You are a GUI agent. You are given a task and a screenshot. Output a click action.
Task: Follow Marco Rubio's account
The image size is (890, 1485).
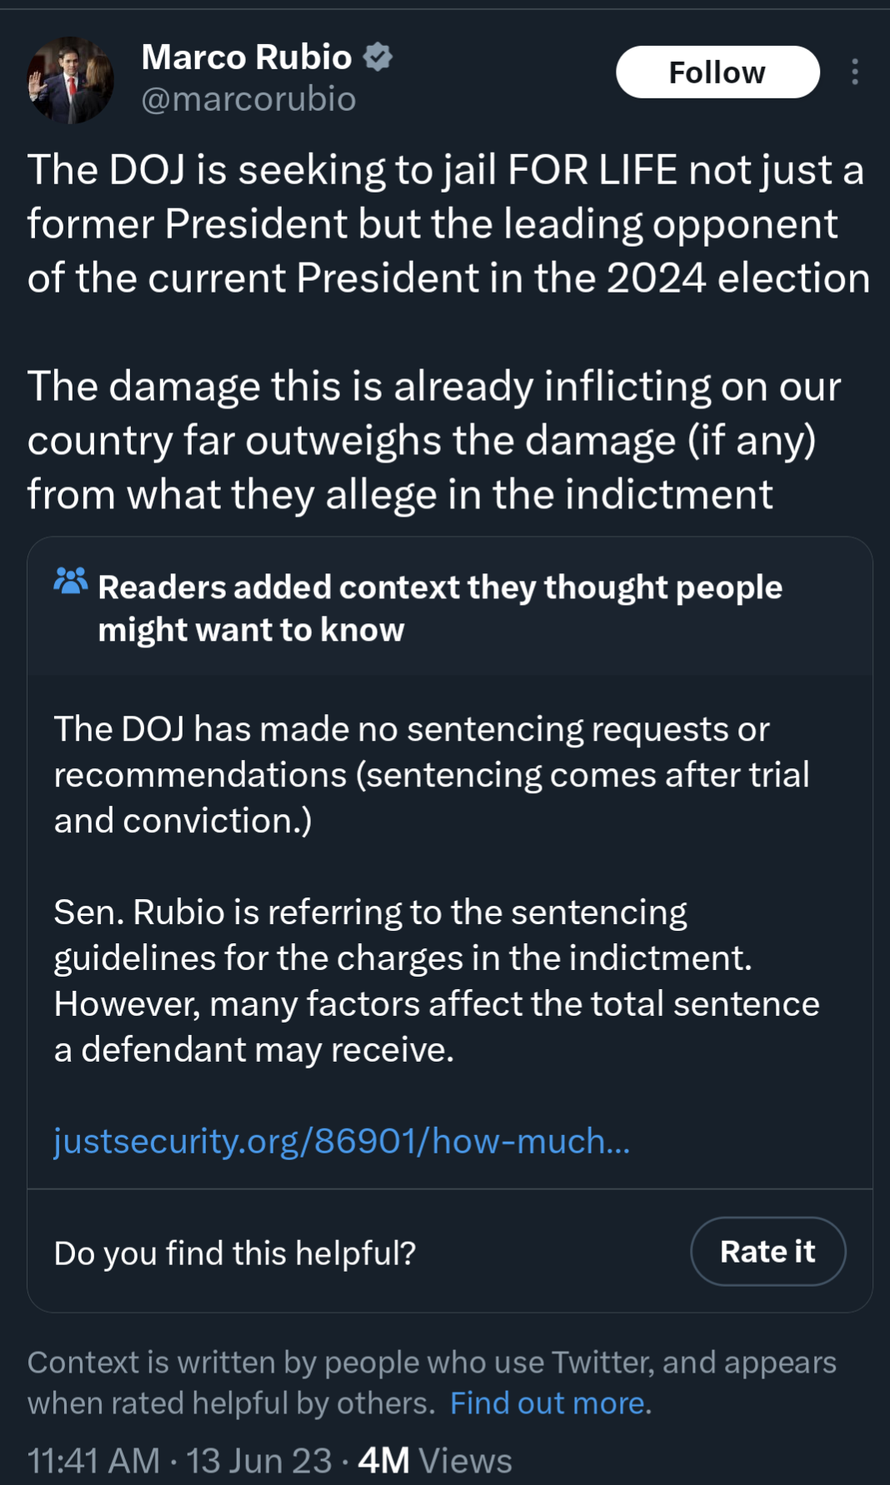tap(717, 72)
